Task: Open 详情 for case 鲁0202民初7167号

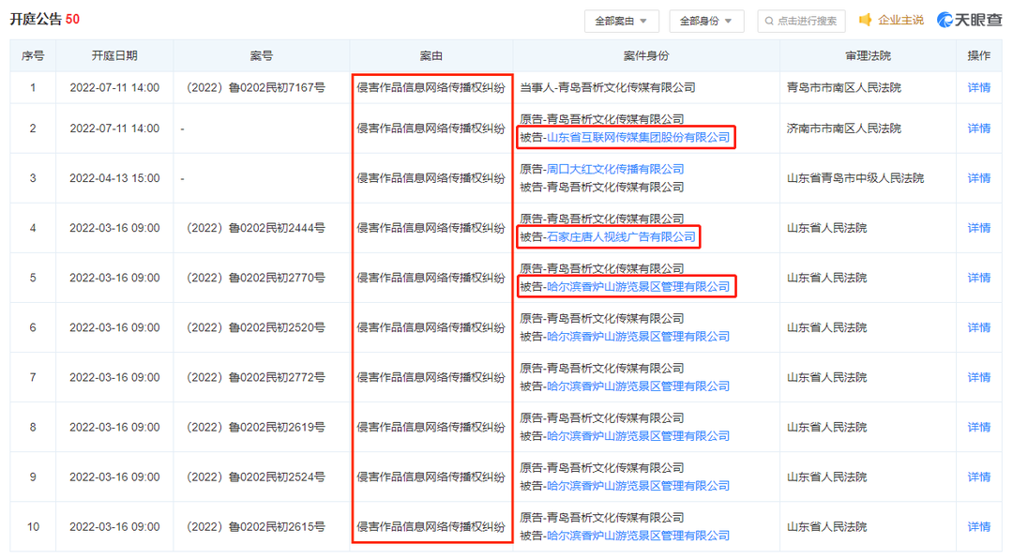Action: pyautogui.click(x=978, y=88)
